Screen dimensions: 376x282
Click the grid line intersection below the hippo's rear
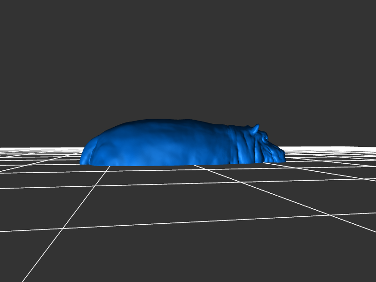point(104,170)
